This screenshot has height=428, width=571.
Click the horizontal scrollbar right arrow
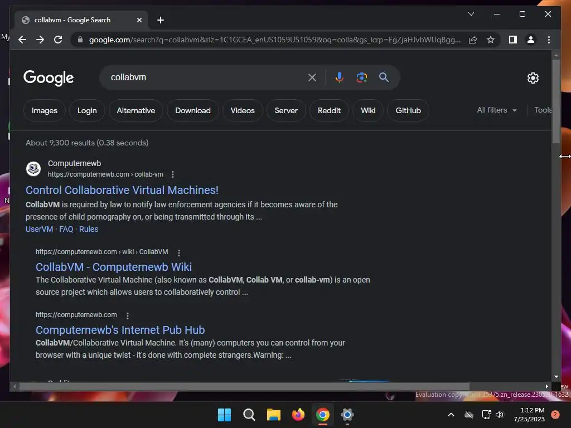(x=546, y=387)
